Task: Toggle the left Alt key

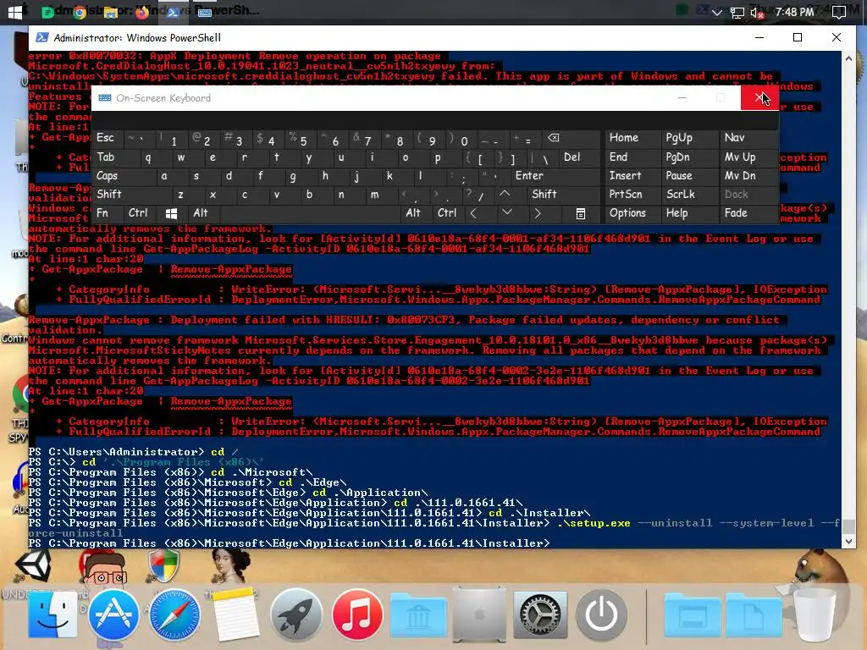Action: point(202,213)
